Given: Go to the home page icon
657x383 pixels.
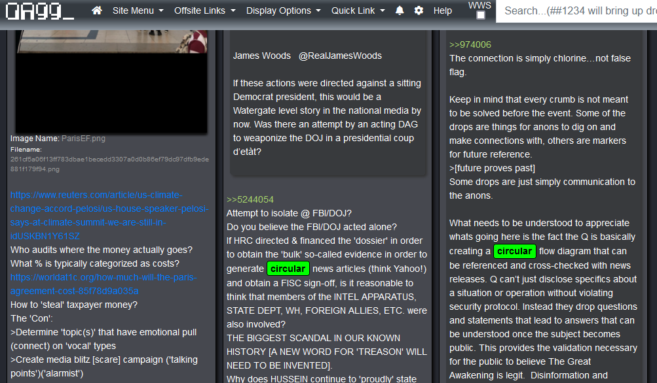Looking at the screenshot, I should (97, 10).
